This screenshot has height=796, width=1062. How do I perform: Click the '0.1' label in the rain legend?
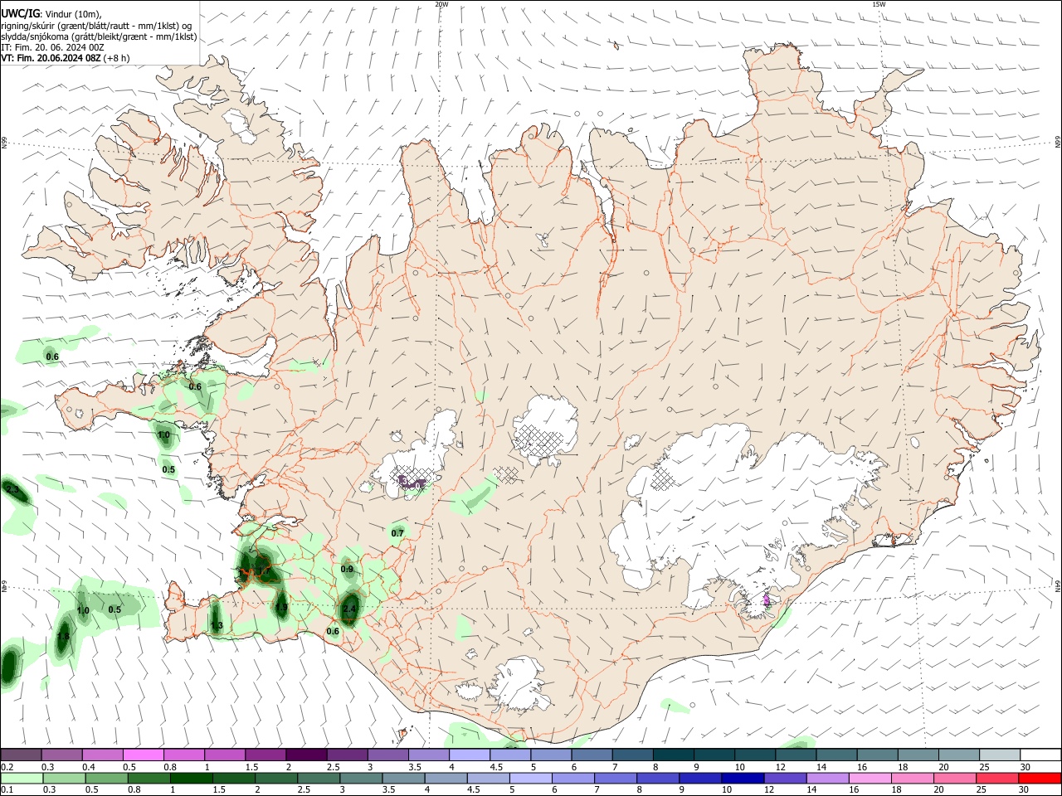[6, 790]
